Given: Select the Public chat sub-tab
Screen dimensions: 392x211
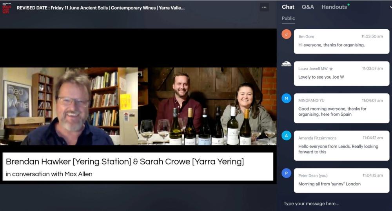Looking at the screenshot, I should (x=288, y=18).
